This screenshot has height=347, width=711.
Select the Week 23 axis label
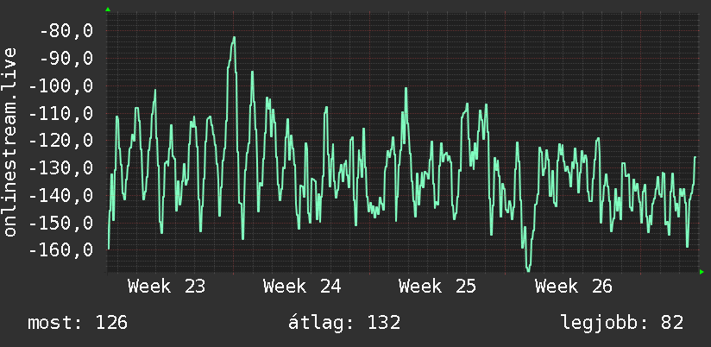click(167, 287)
